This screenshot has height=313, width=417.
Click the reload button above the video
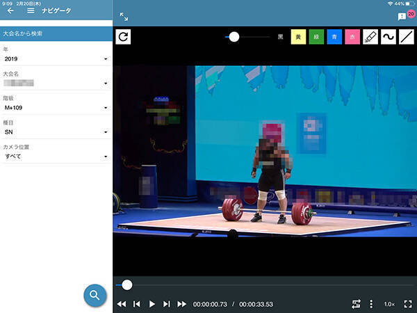coord(124,37)
